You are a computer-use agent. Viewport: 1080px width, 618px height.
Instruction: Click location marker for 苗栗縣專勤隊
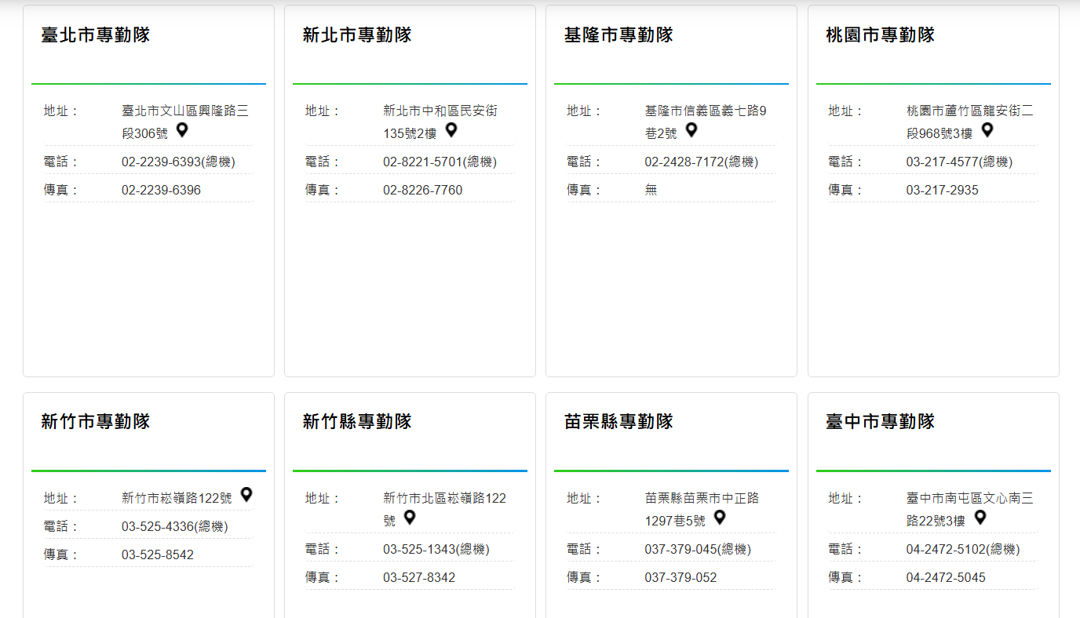(x=720, y=518)
